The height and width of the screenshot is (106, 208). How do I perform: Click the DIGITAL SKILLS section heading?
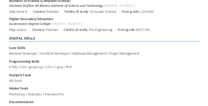[22, 38]
